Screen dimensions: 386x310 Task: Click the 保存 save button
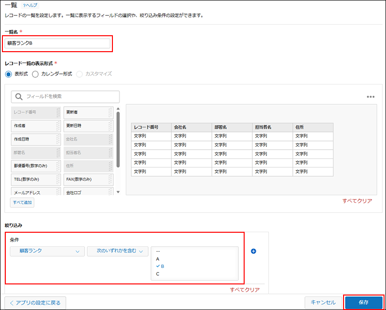(x=364, y=303)
